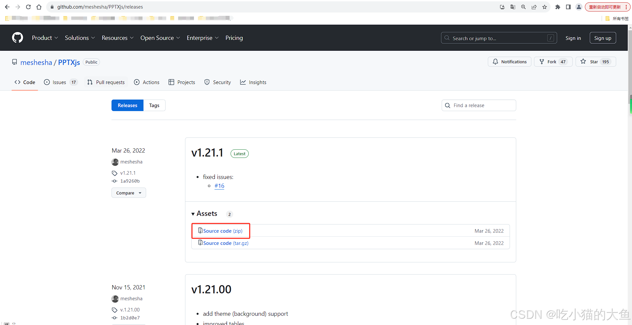Click the repository icon beside meshesha
The image size is (632, 325).
pyautogui.click(x=15, y=62)
